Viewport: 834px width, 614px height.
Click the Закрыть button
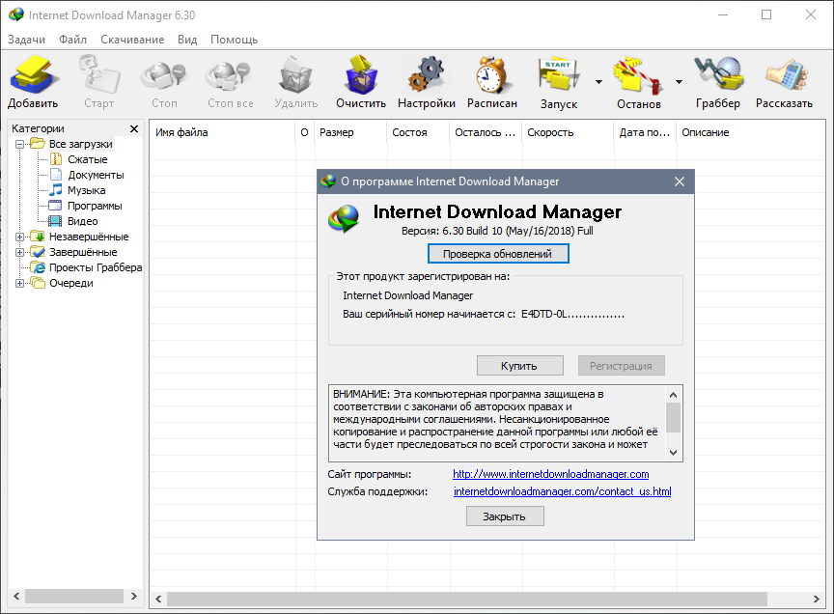click(505, 516)
